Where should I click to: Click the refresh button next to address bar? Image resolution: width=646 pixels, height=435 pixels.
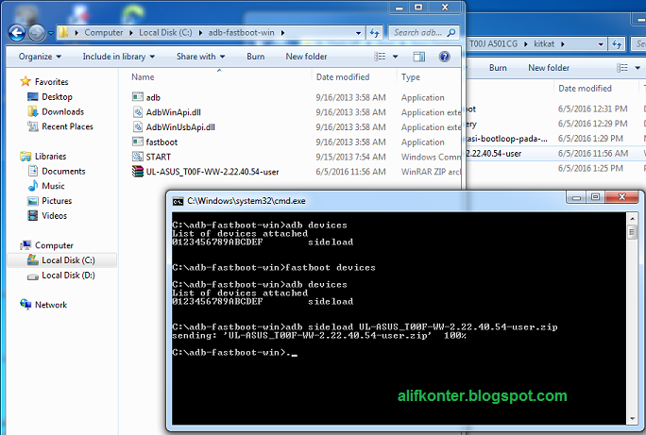(375, 33)
